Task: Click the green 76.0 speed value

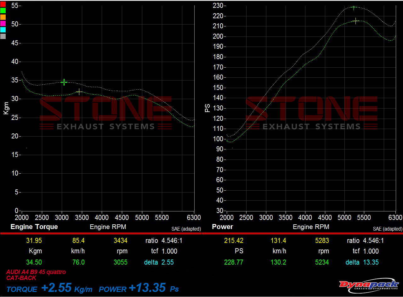Action: [x=78, y=262]
